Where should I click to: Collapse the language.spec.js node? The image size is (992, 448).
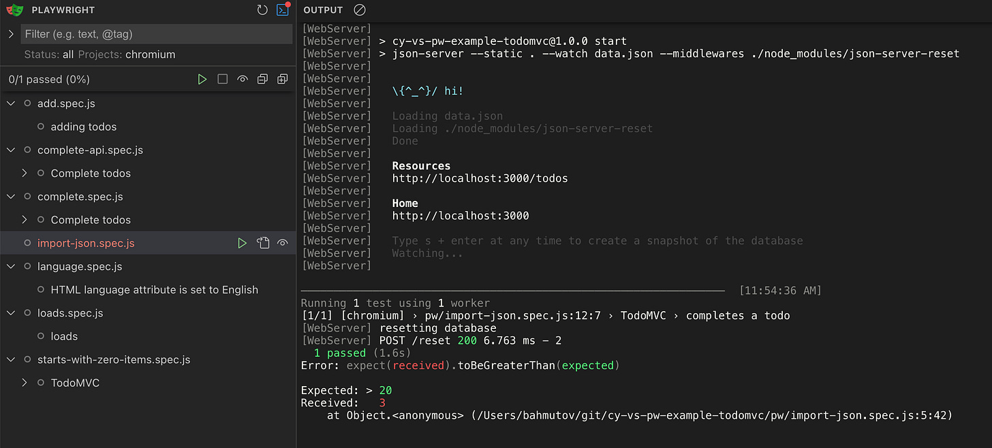pos(11,266)
